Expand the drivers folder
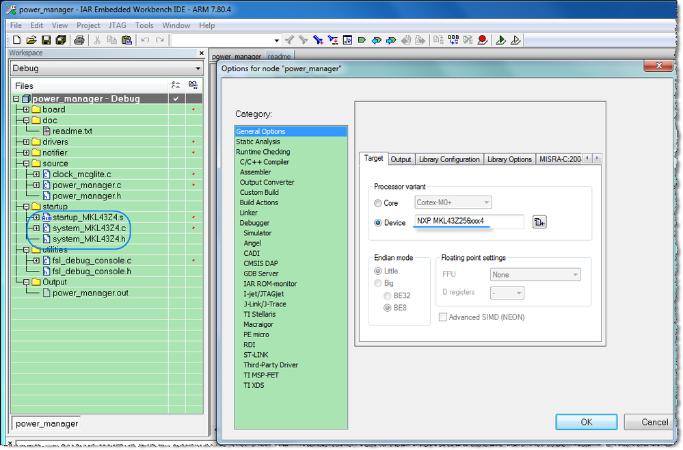The width and height of the screenshot is (683, 450). tap(26, 142)
